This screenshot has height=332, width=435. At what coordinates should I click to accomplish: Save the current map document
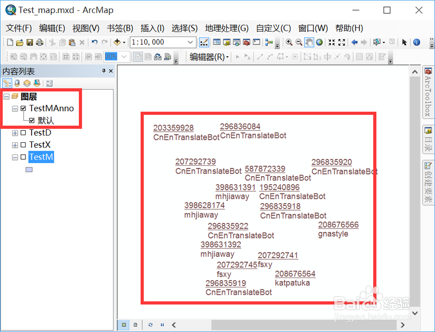(30, 42)
